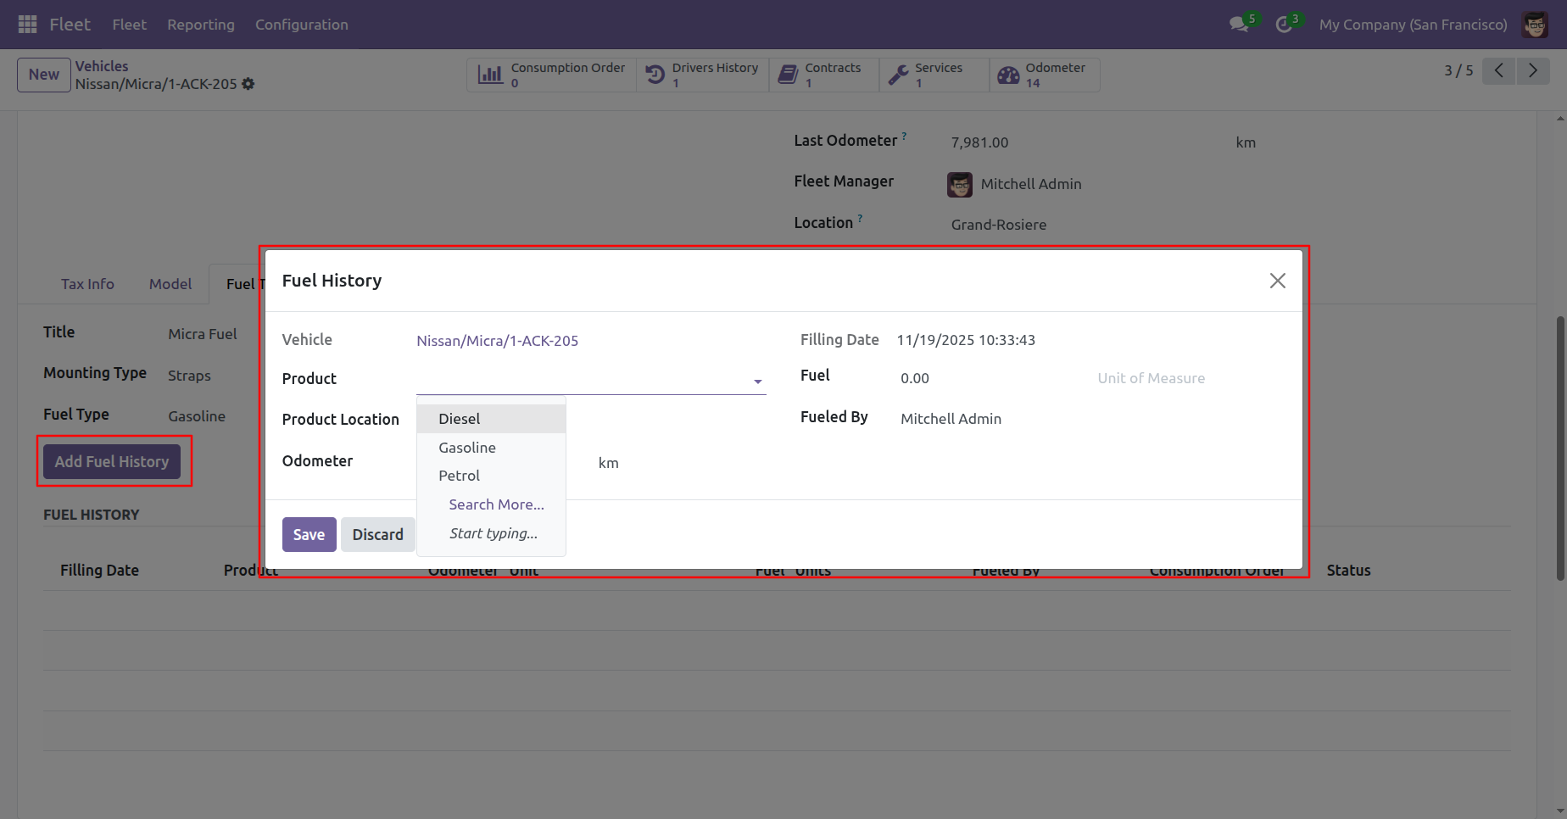The width and height of the screenshot is (1567, 819).
Task: Open the apps grid menu icon
Action: click(27, 25)
